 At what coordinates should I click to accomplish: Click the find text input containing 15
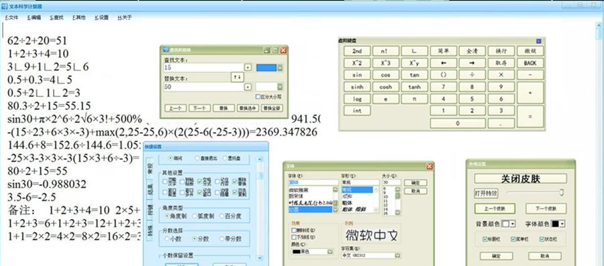click(x=203, y=68)
